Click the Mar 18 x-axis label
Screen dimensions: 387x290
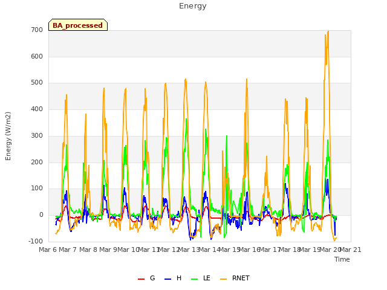click(290, 250)
